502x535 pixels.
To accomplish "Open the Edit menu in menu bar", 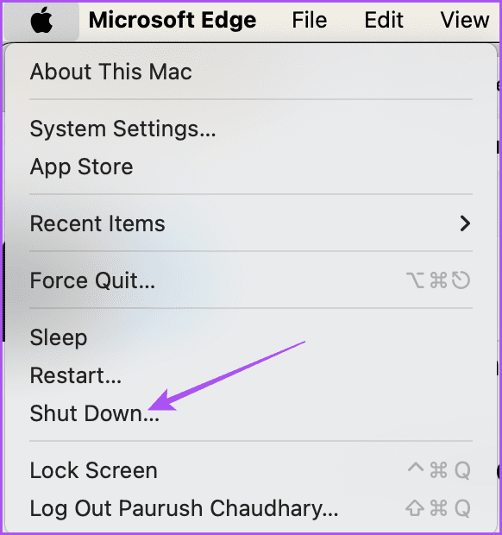I will tap(384, 20).
